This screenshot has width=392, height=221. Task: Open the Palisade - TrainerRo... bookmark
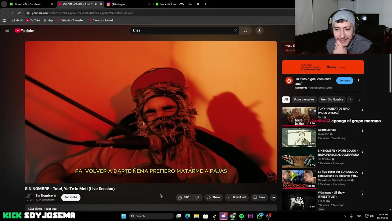70,21
